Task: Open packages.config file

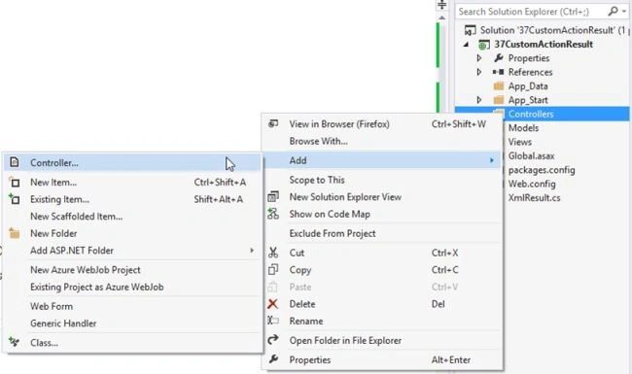Action: (x=542, y=170)
